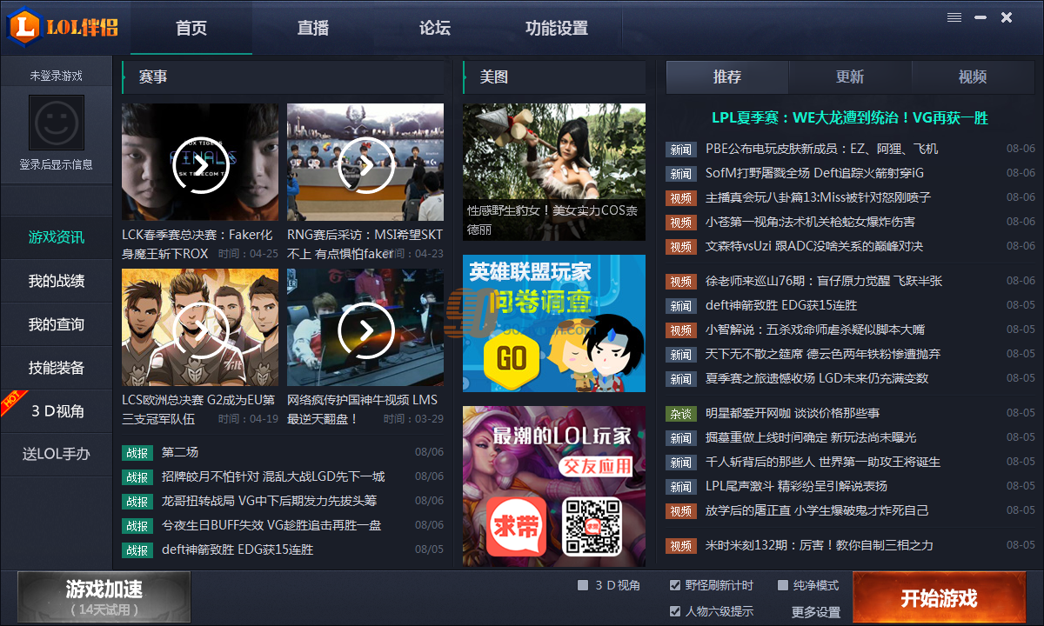Open report '今夜生日BUFF失效 VG趁胜追击再胜一盘'
The width and height of the screenshot is (1044, 626).
point(271,525)
